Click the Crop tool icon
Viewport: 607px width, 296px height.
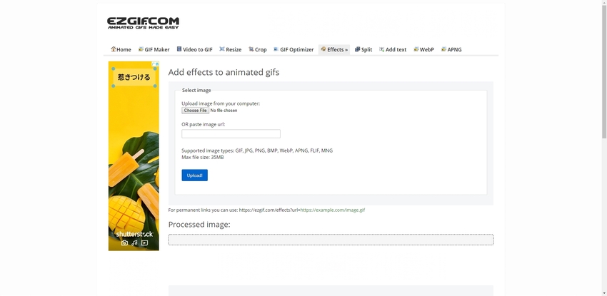pyautogui.click(x=251, y=49)
